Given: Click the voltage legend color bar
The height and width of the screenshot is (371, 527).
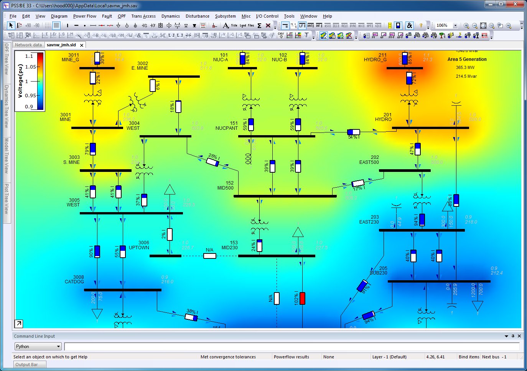Looking at the screenshot, I should pyautogui.click(x=40, y=81).
